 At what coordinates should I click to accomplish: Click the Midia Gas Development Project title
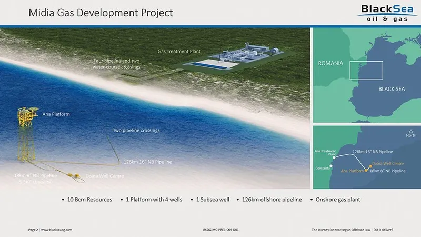point(101,13)
